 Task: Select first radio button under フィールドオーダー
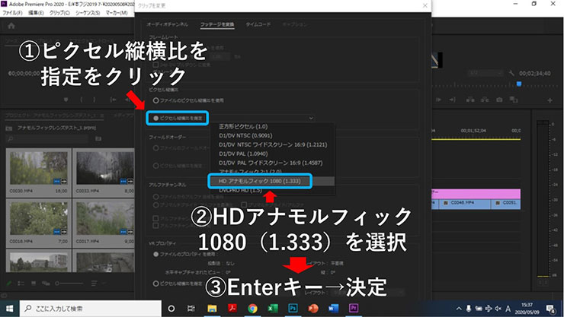click(155, 147)
